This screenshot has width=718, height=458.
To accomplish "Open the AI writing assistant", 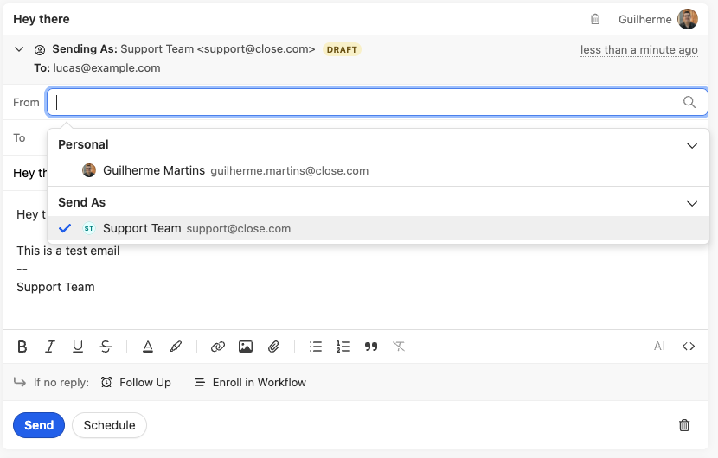I will click(x=659, y=346).
